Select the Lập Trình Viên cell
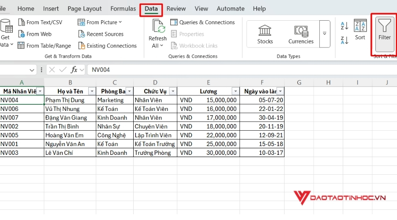Image resolution: width=397 pixels, height=220 pixels. [155, 135]
